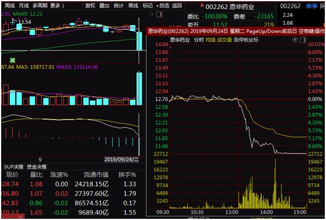Click the 2019/09/24 date marker on timeline
The image size is (326, 220).
tap(122, 159)
